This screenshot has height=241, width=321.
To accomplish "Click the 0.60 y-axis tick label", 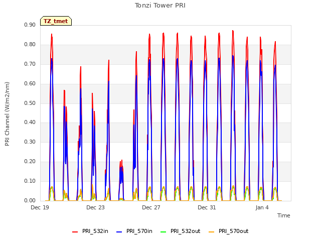I will click(x=30, y=83).
